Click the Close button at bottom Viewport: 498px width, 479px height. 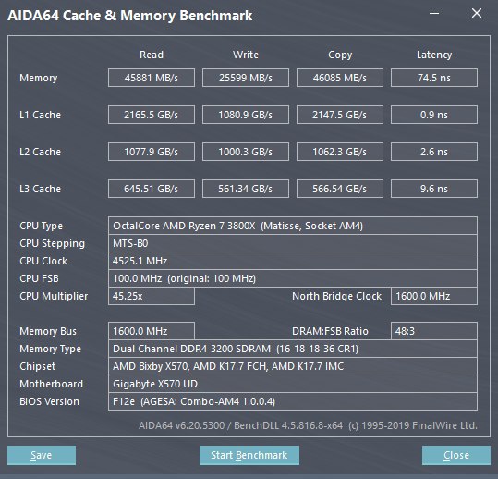pyautogui.click(x=456, y=455)
